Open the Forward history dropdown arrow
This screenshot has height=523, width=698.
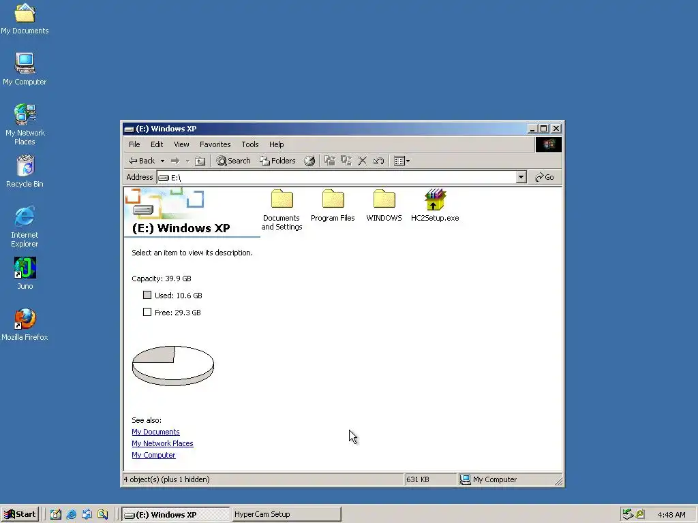188,161
